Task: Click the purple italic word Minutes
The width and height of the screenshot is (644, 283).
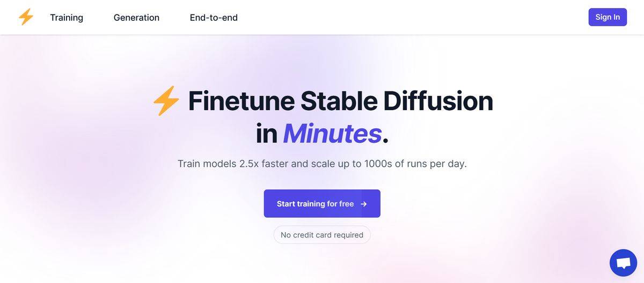Action: (x=332, y=134)
